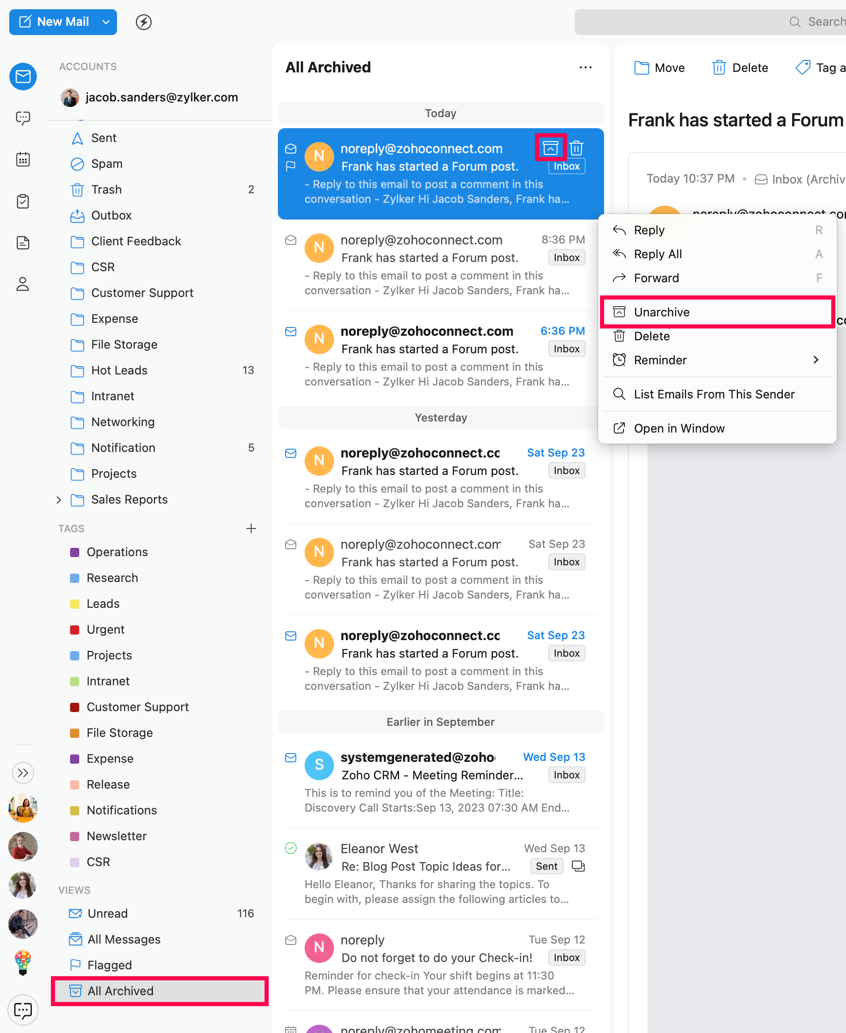Open the Mail module icon in sidebar
This screenshot has height=1033, width=846.
click(23, 76)
